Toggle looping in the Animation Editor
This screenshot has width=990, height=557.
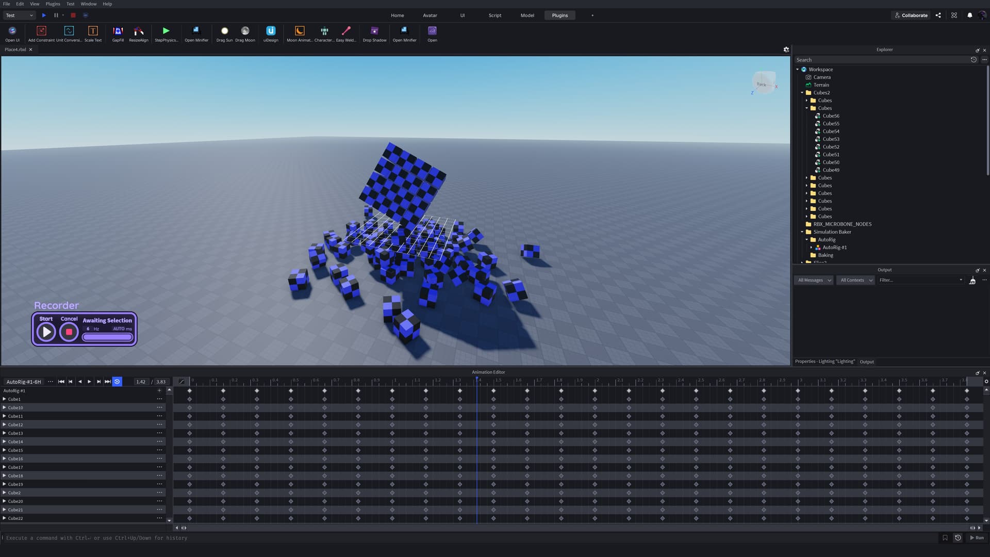pos(117,382)
